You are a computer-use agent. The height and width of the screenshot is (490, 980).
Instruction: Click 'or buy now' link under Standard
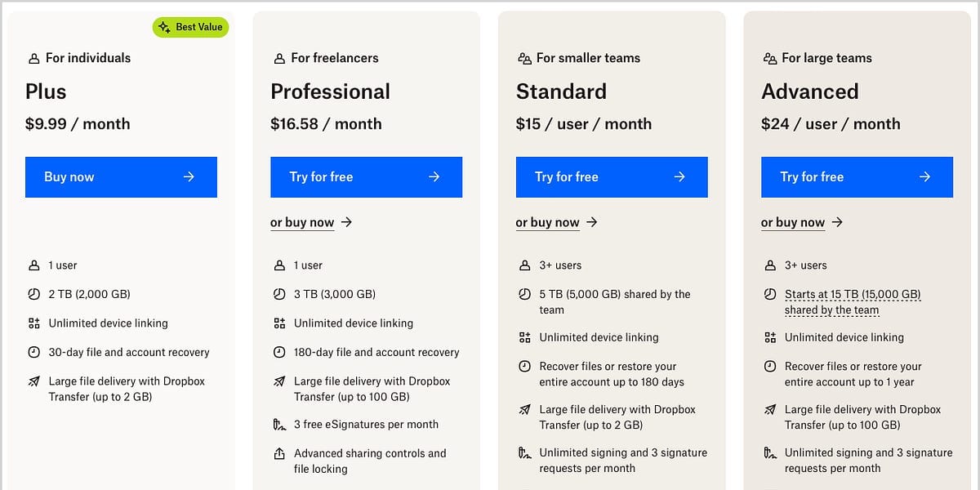click(547, 222)
